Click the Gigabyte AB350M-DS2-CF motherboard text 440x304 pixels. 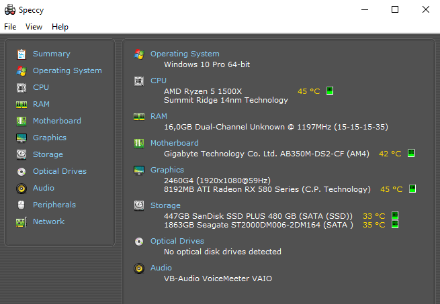[x=267, y=154]
